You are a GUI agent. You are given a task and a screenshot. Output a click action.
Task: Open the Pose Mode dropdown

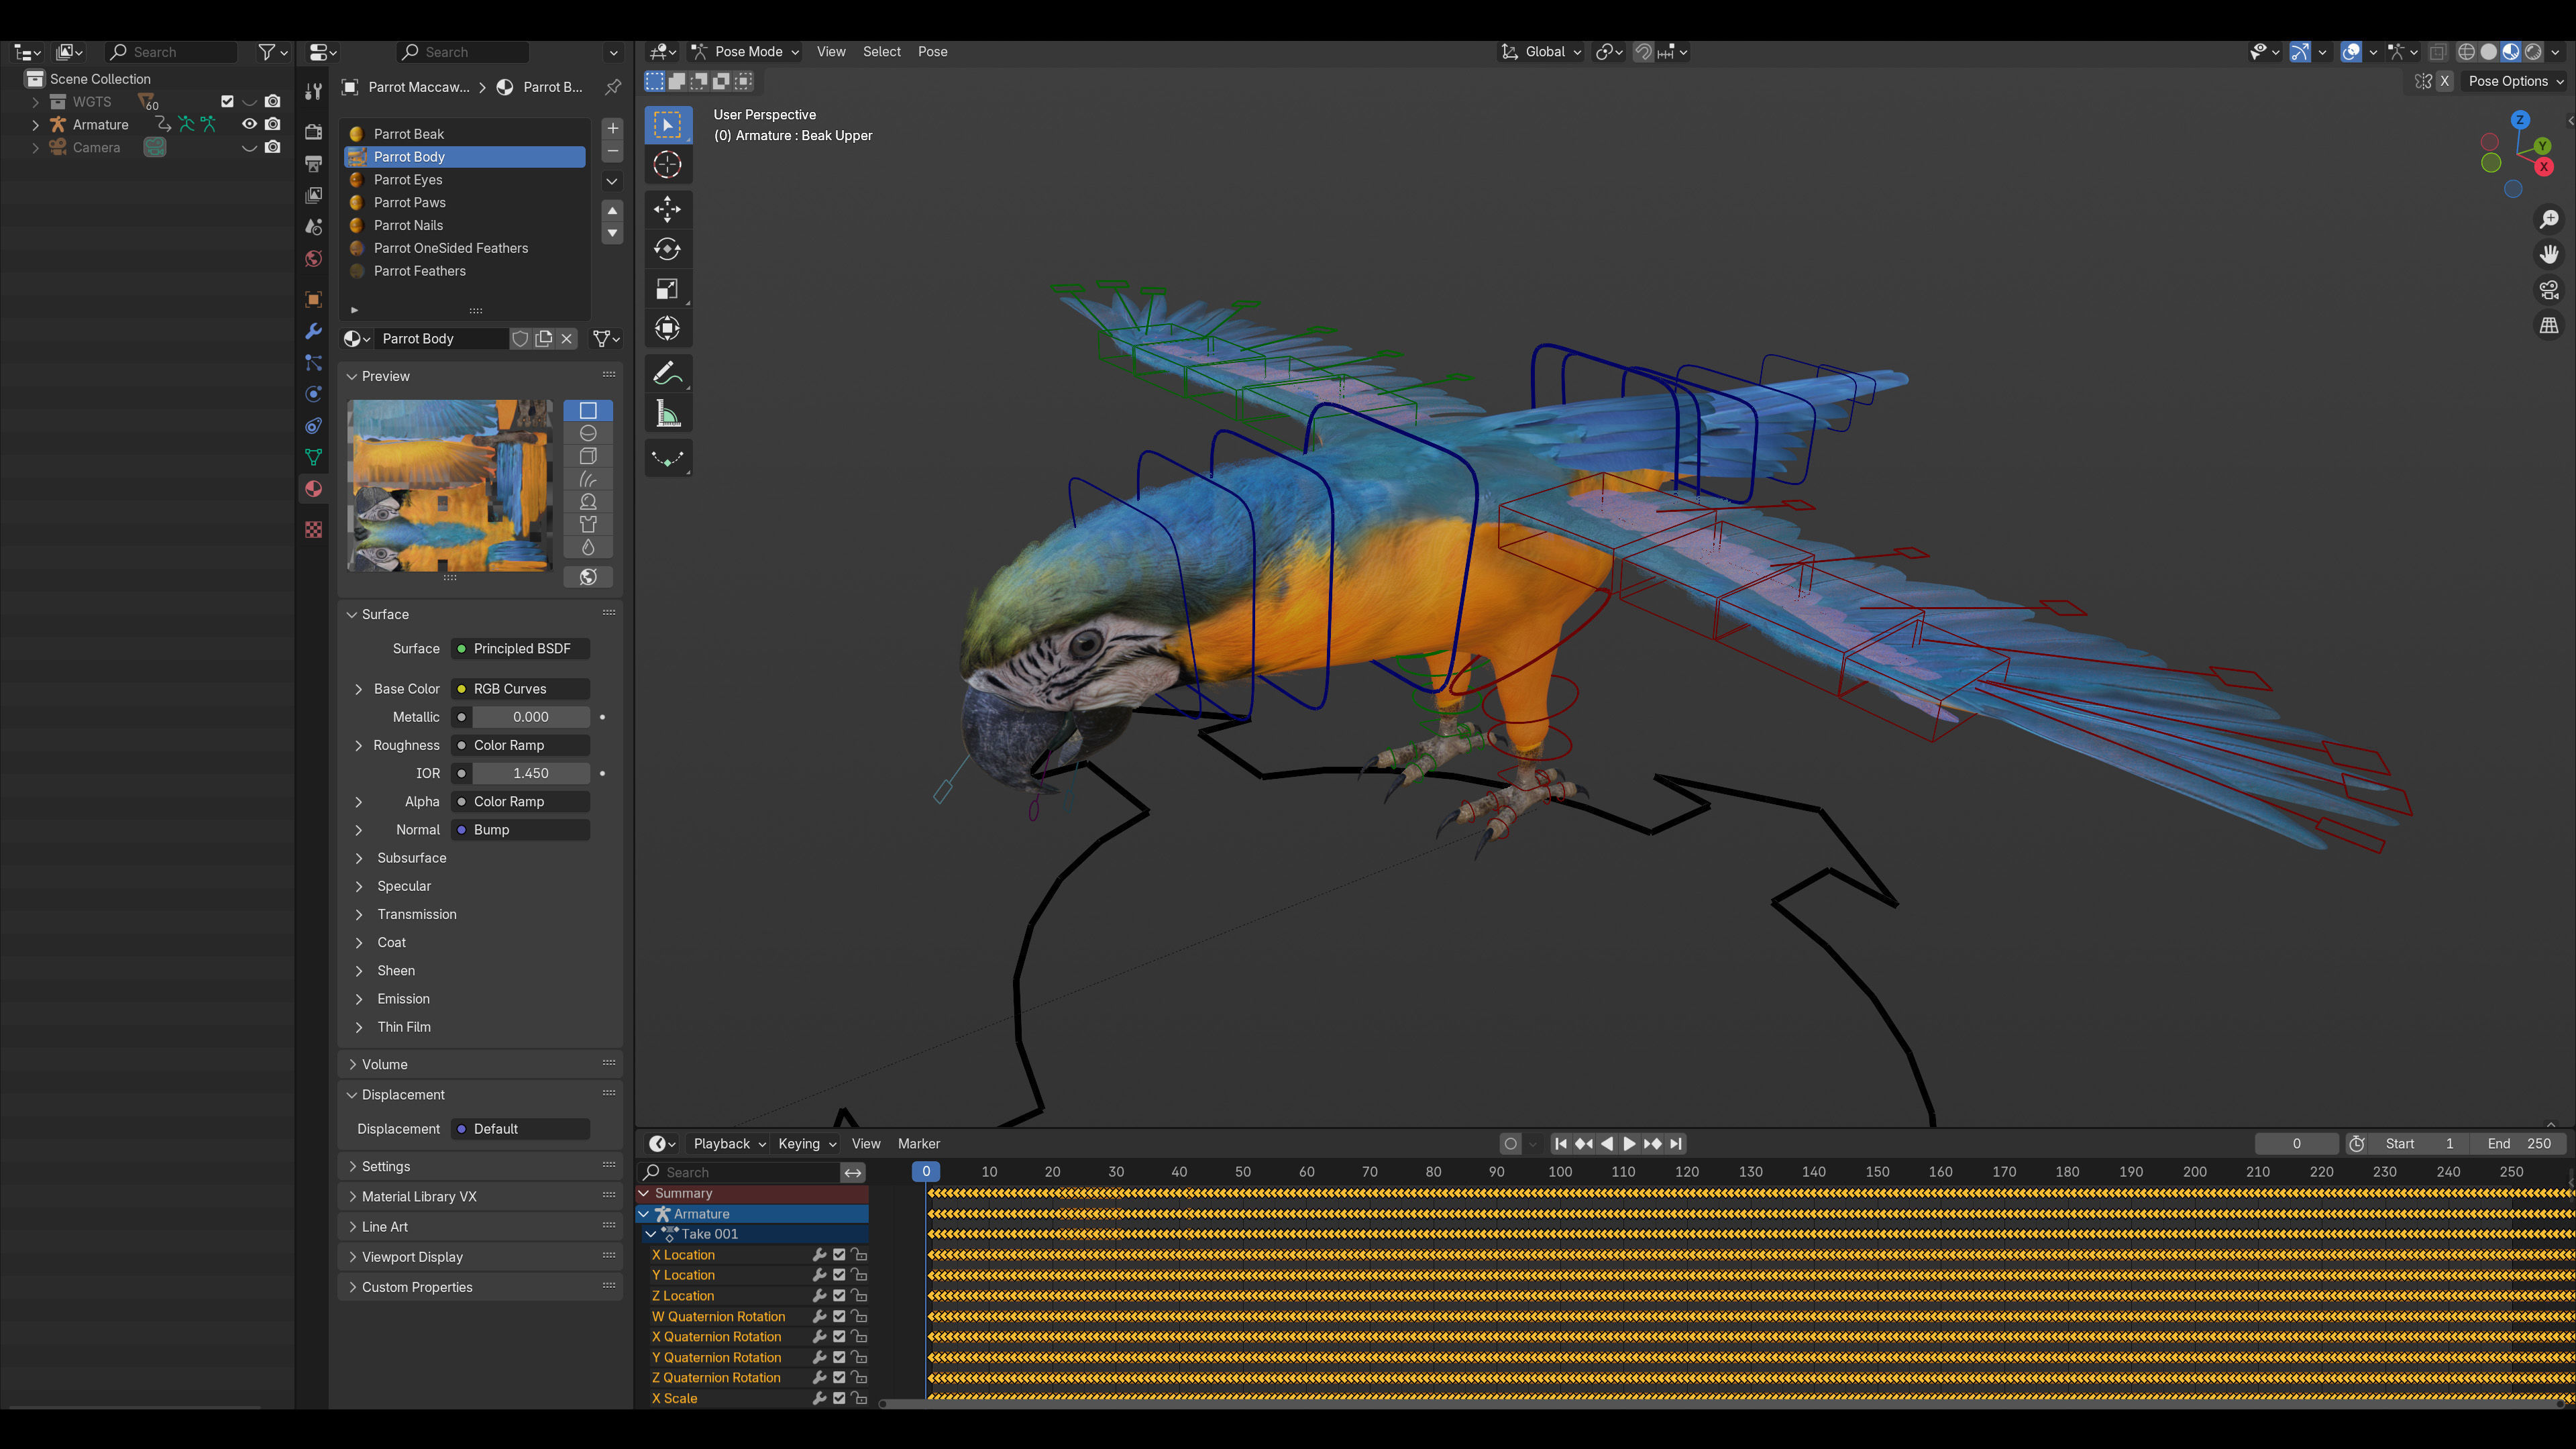click(746, 52)
